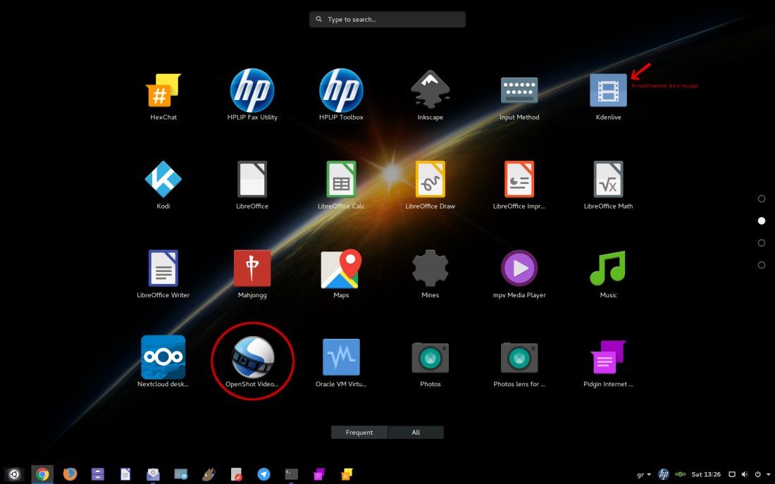Start LibreOffice Calc

pos(341,180)
